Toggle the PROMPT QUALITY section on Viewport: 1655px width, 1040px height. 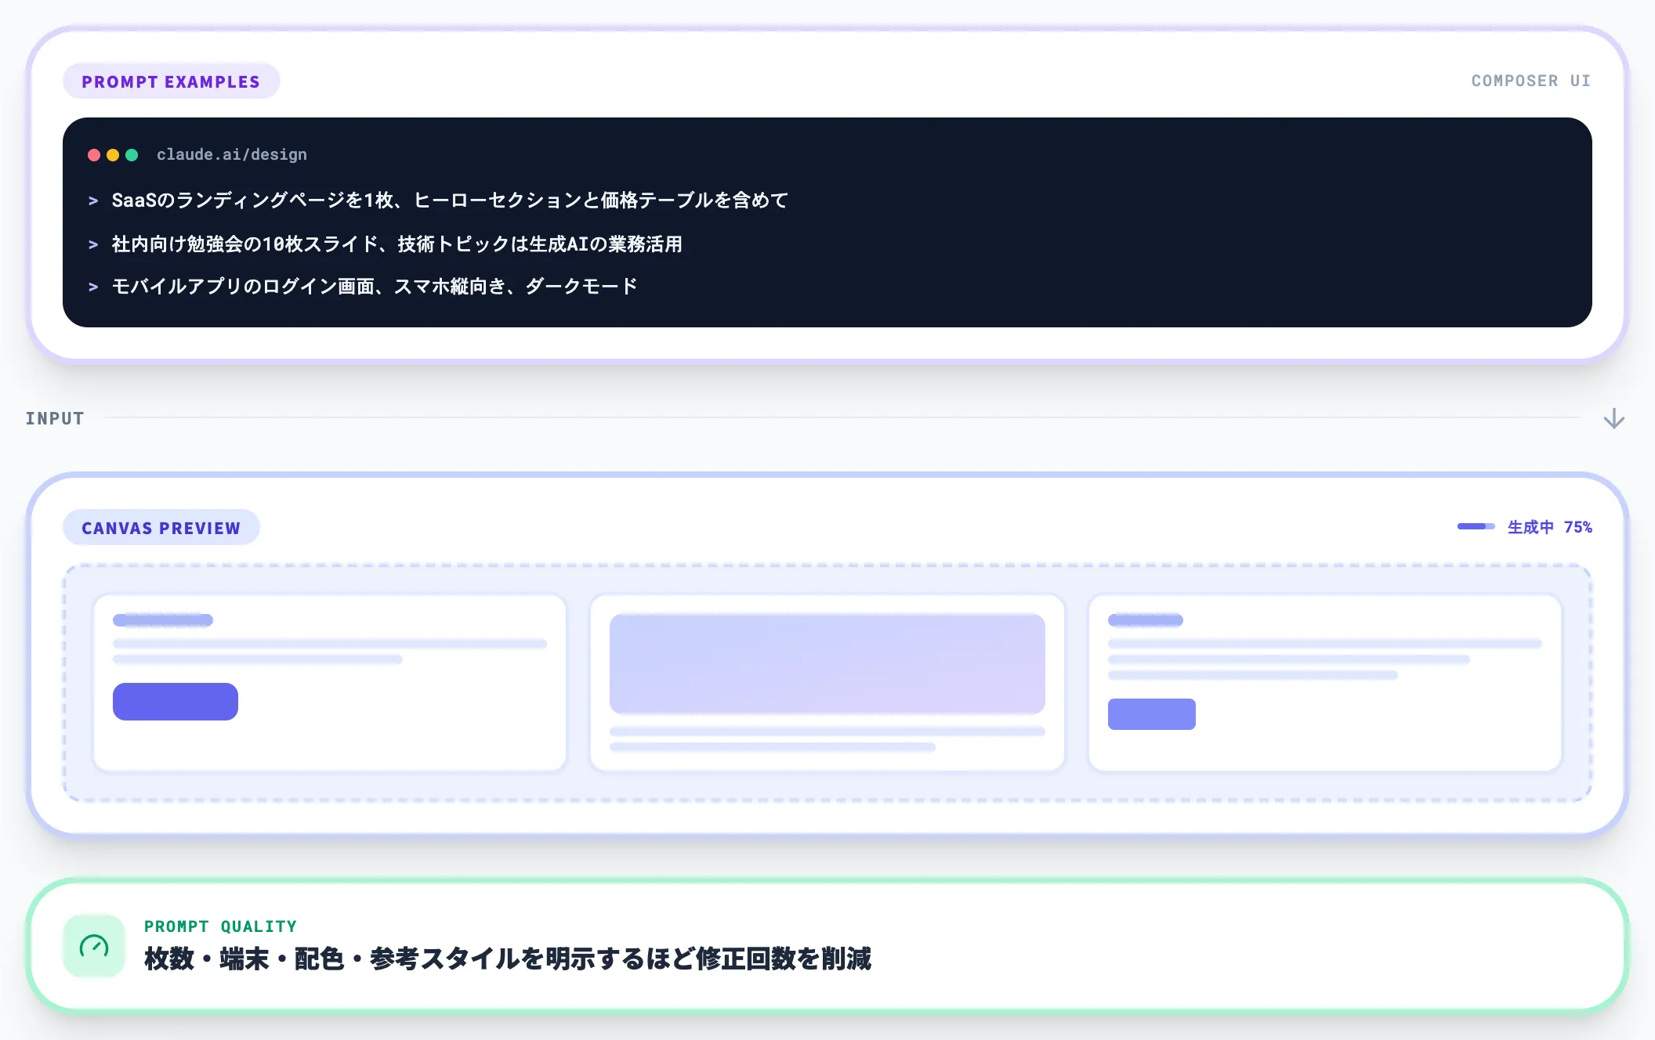click(x=220, y=926)
